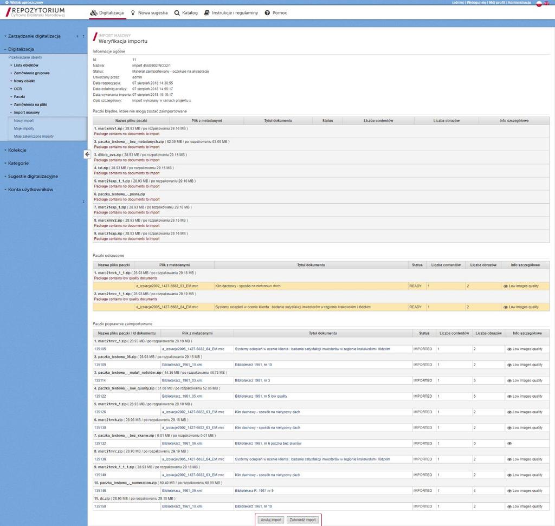Collapse the Import masowy sidebar item
Image resolution: width=555 pixels, height=526 pixels.
pyautogui.click(x=27, y=113)
